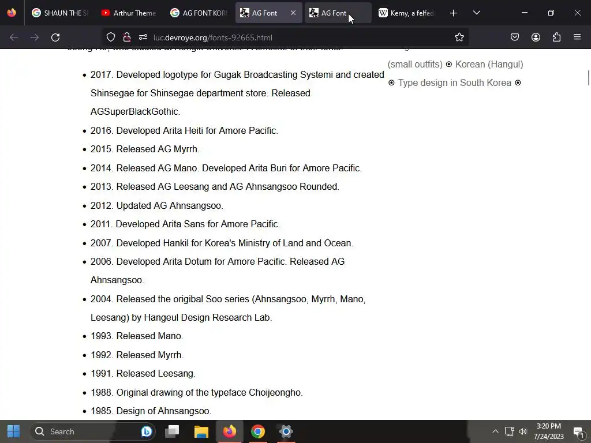Viewport: 591px width, 443px height.
Task: Click the Firefox taskbar icon
Action: coord(229,431)
